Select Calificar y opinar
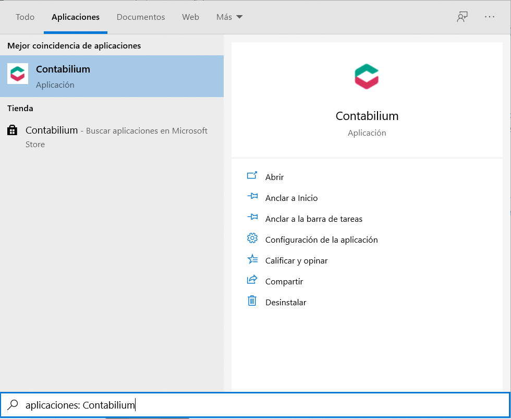 (x=296, y=260)
